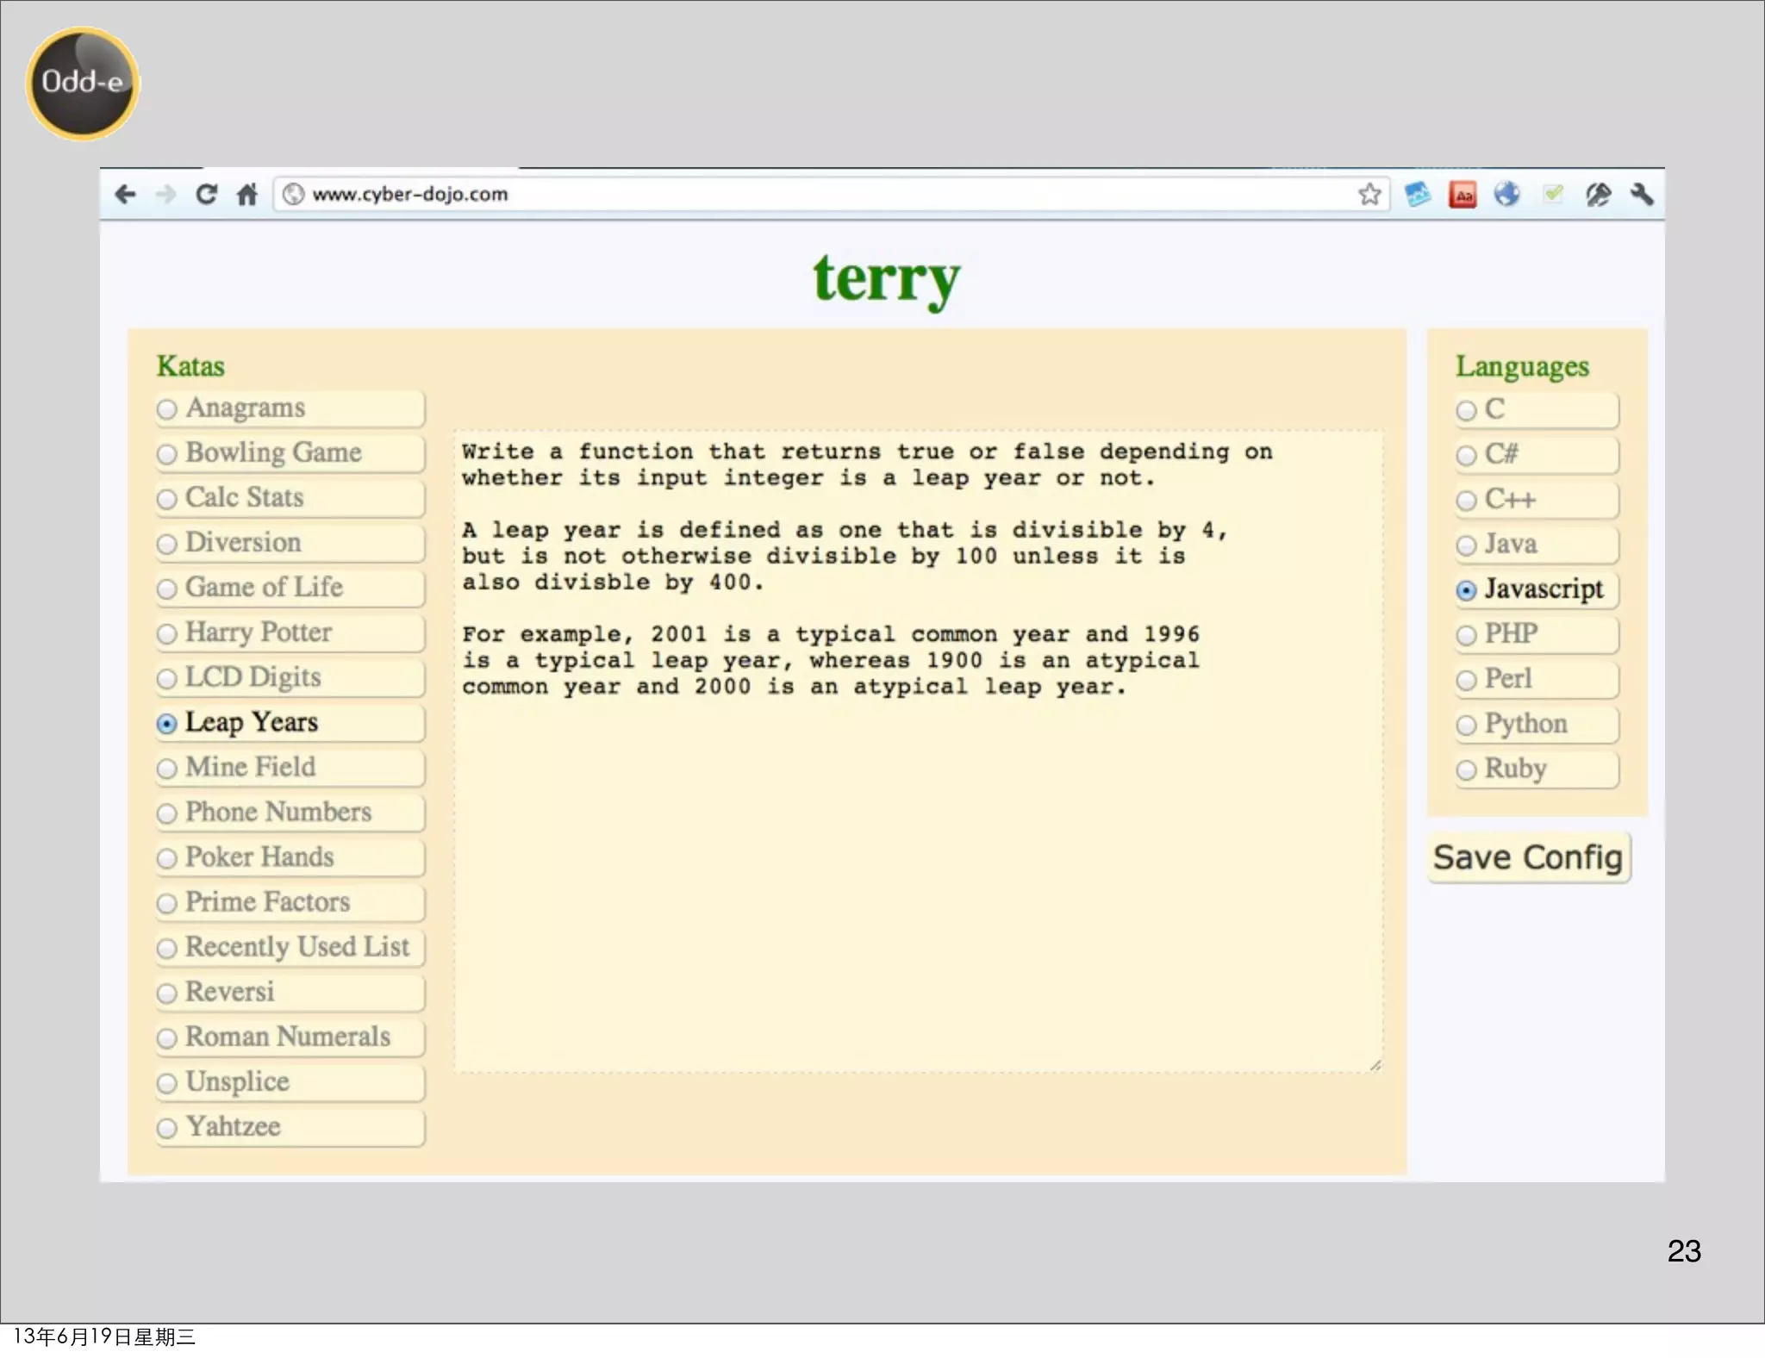1765x1358 pixels.
Task: Click the browser back arrow
Action: coord(126,194)
